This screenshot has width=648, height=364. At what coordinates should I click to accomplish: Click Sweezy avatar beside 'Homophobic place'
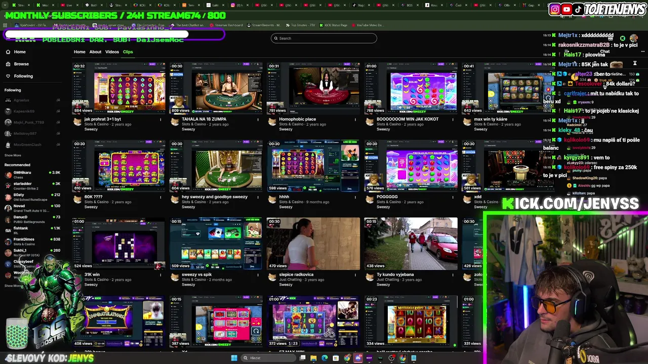(x=272, y=122)
